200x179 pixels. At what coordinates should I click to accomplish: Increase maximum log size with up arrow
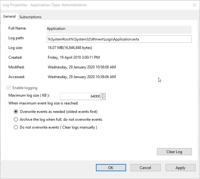(103, 95)
